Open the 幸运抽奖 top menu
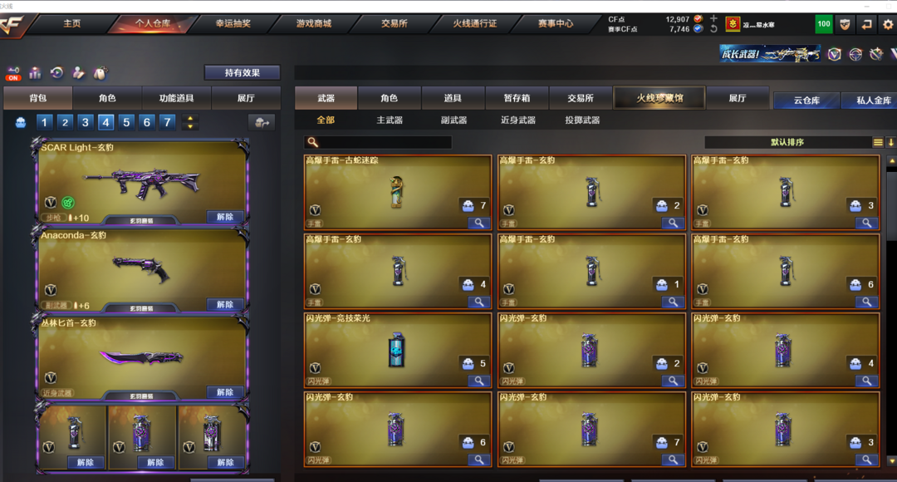This screenshot has width=897, height=482. click(x=233, y=23)
